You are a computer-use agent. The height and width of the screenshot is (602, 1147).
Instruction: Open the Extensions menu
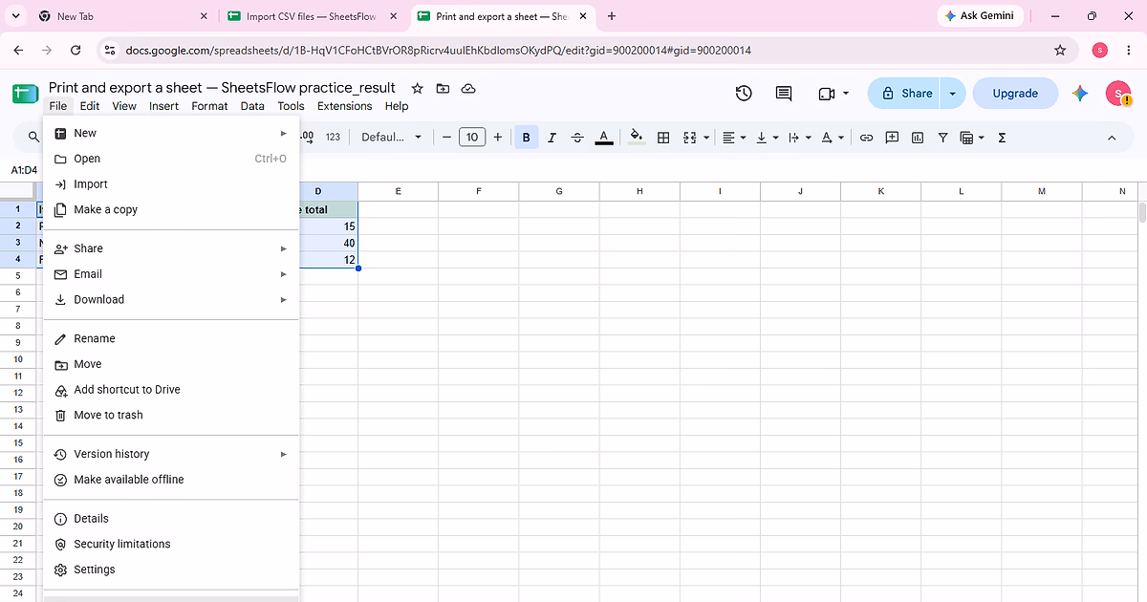(344, 106)
